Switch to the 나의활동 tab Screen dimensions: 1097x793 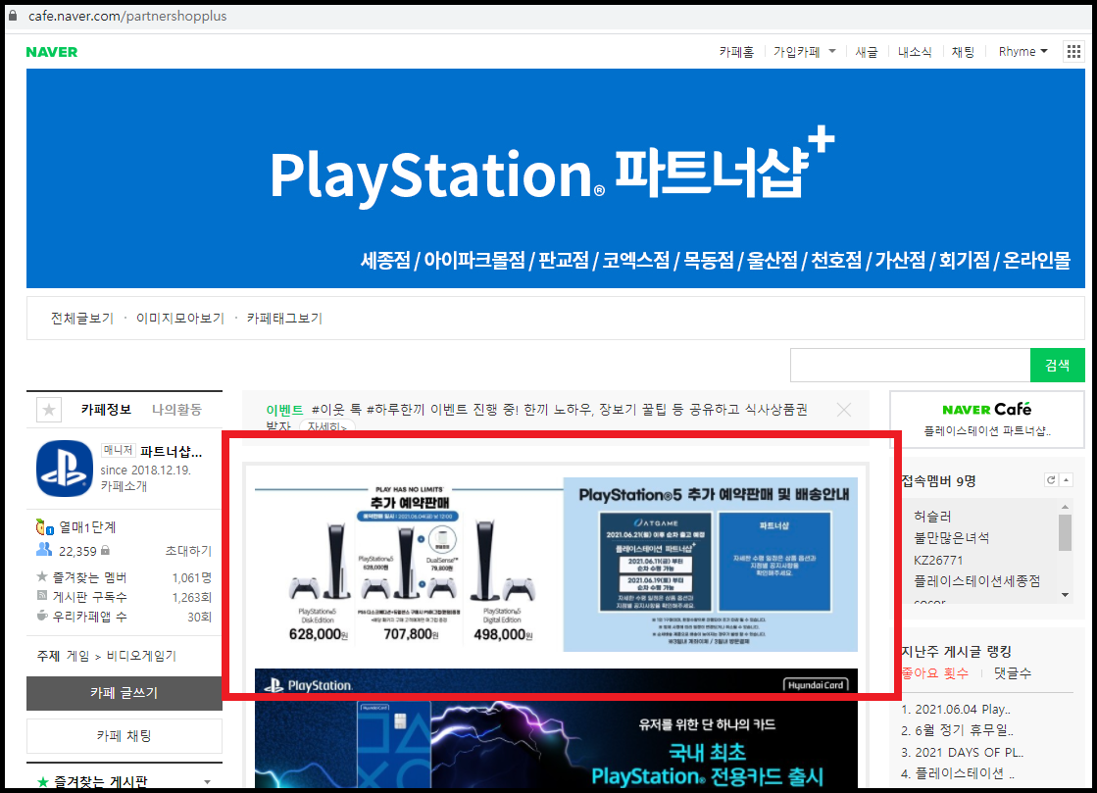coord(176,409)
